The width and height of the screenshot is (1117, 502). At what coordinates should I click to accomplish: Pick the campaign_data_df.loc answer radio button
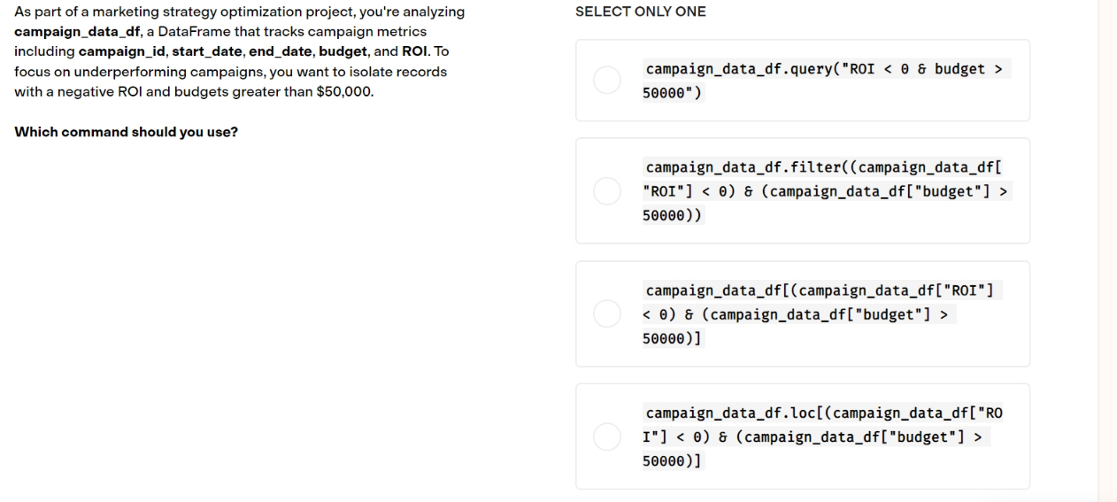tap(607, 436)
